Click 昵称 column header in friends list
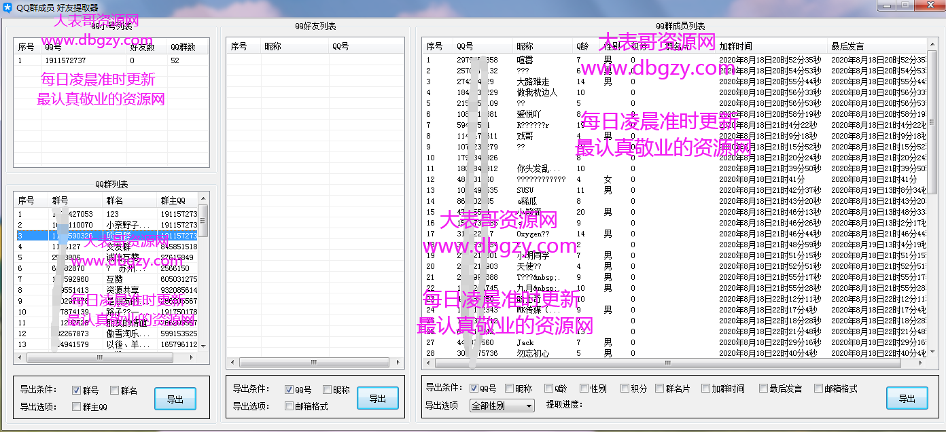The image size is (946, 432). tap(273, 46)
